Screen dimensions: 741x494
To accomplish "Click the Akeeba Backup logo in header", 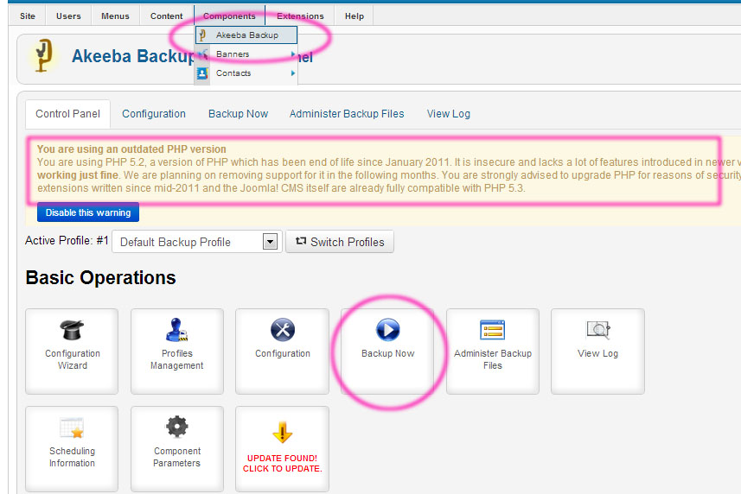I will click(x=43, y=55).
